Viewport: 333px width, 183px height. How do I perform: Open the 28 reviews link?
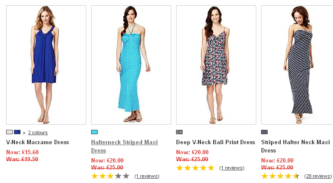pos(318,176)
